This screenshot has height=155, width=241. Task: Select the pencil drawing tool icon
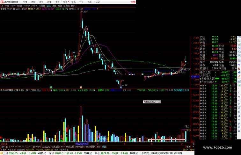(239, 76)
